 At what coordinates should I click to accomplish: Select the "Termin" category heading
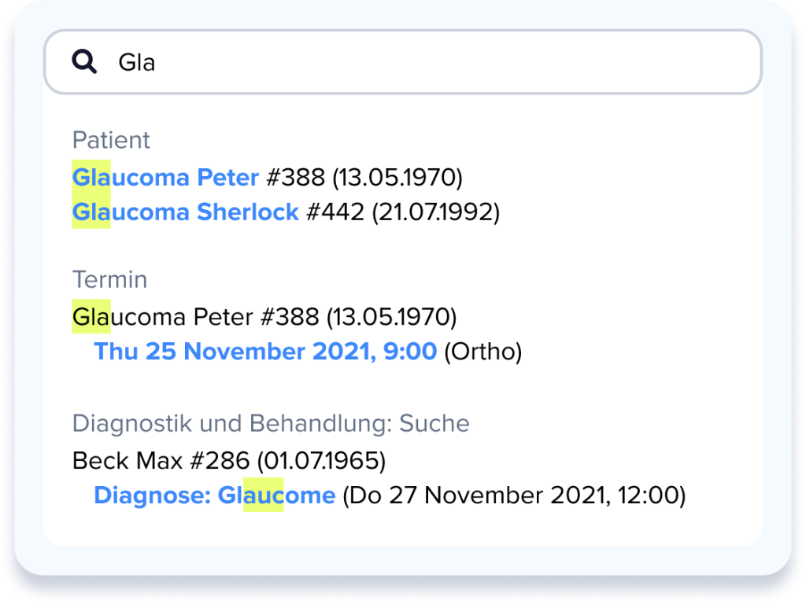pos(109,279)
